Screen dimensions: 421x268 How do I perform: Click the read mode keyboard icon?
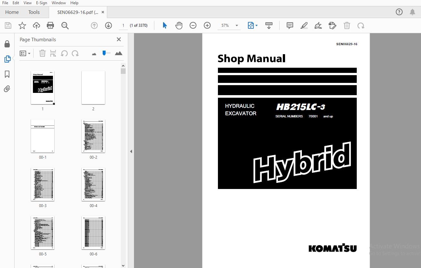pos(269,25)
